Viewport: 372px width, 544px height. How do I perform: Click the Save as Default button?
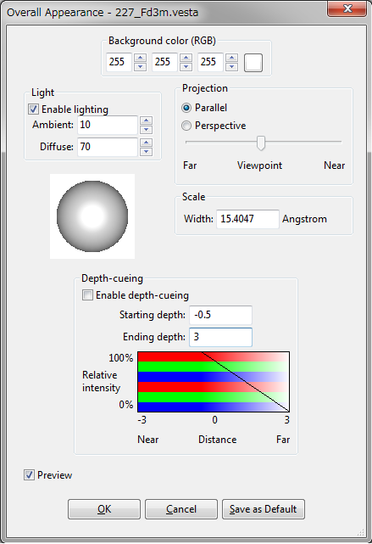coord(264,509)
